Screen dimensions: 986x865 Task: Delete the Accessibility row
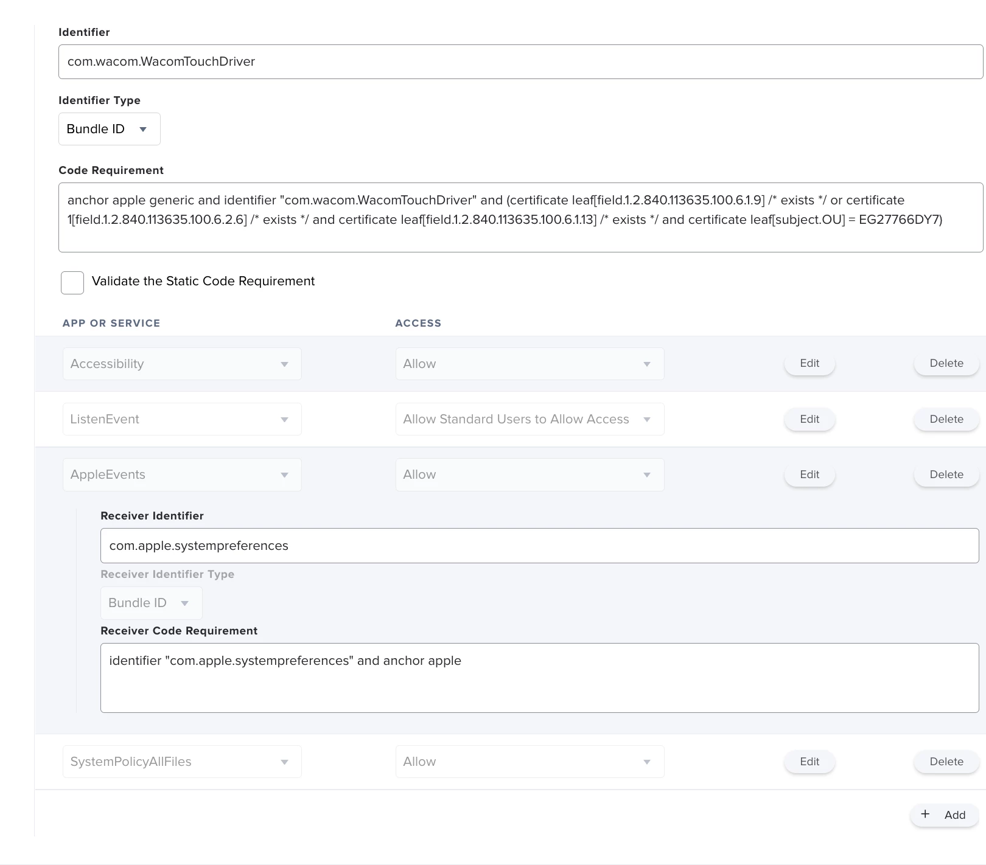coord(946,363)
